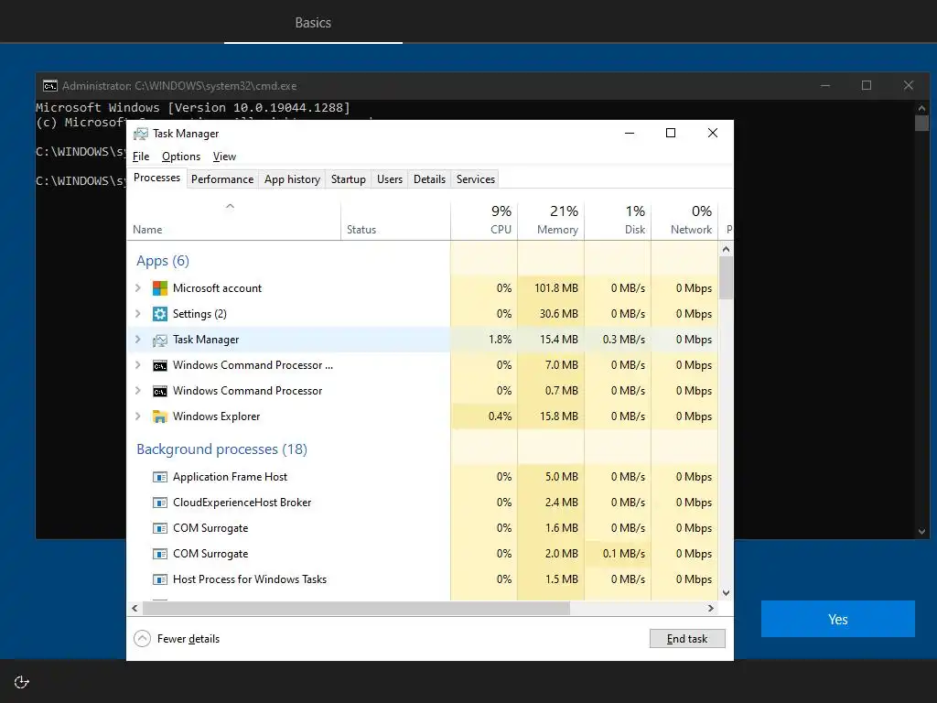Image resolution: width=937 pixels, height=703 pixels.
Task: Sort by the Name column header
Action: (x=233, y=220)
